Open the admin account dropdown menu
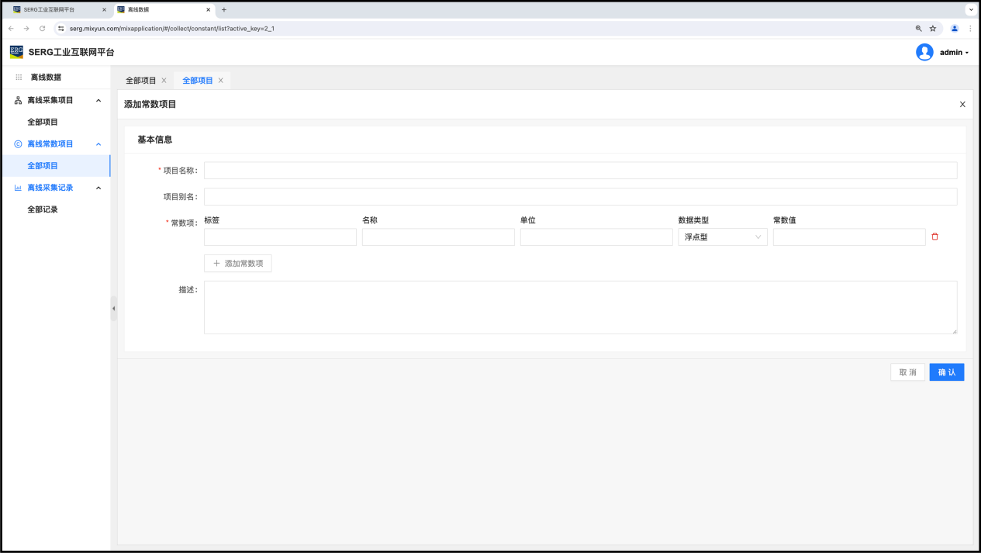The width and height of the screenshot is (981, 553). (x=954, y=53)
